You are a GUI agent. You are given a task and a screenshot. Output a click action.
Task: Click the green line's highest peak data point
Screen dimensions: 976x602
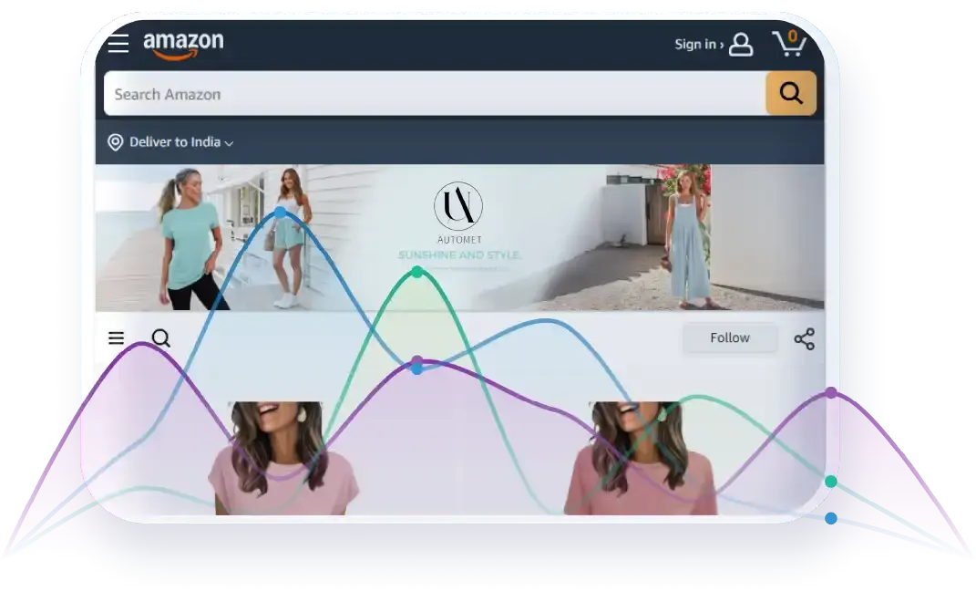click(x=416, y=272)
